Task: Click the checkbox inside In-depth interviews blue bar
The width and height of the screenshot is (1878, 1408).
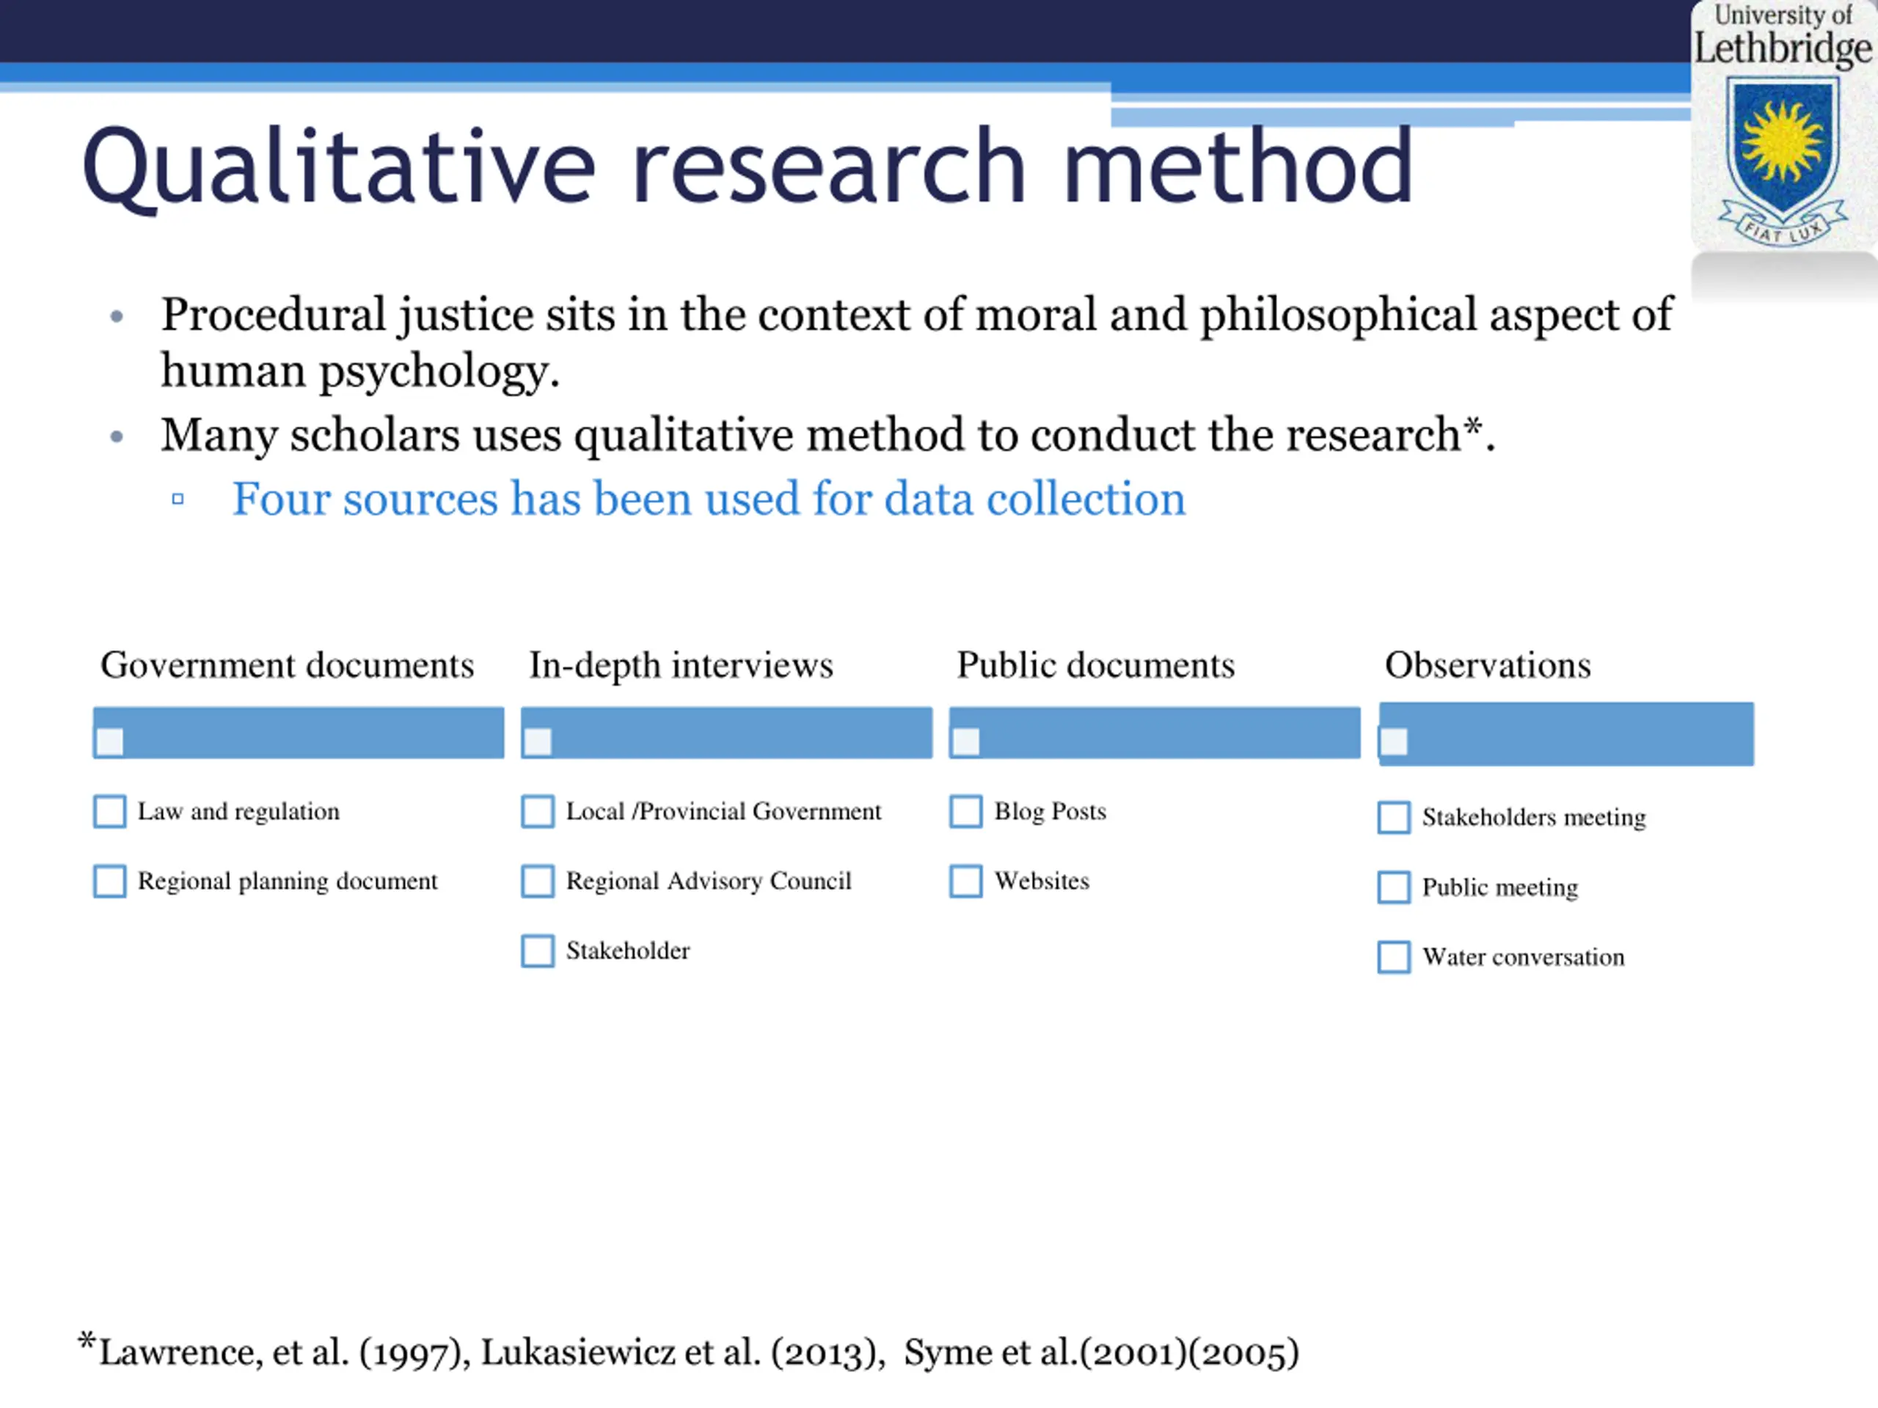Action: (x=538, y=742)
